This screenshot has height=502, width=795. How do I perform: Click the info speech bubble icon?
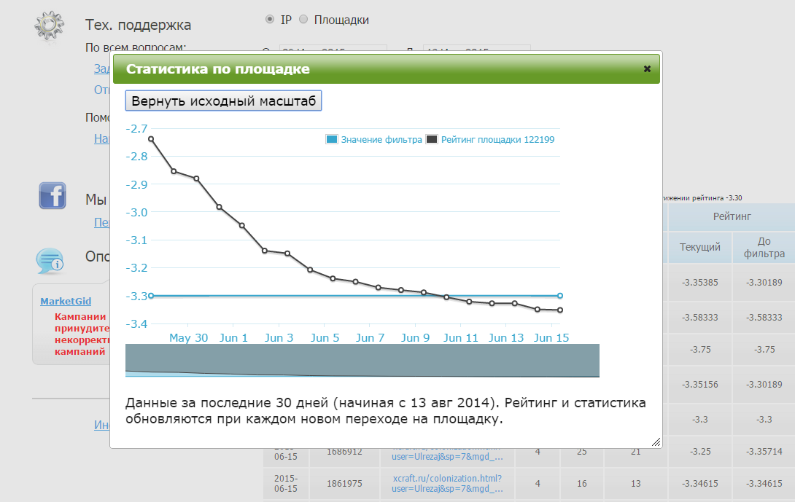point(50,261)
